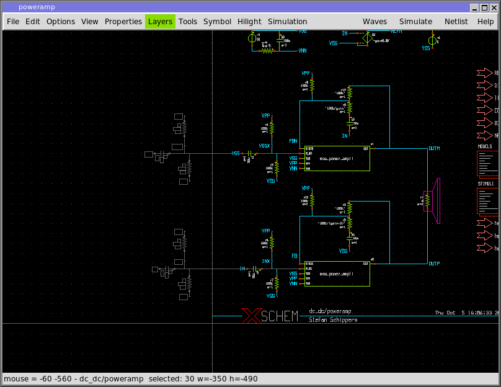Click the upper mos_power_ampli block
The image size is (501, 387).
pos(335,158)
